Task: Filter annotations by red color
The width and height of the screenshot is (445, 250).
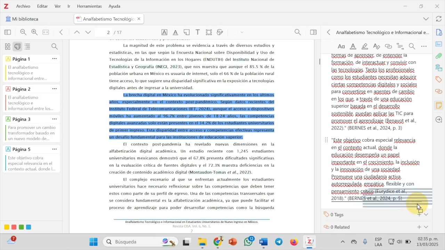Action: (x=14, y=227)
